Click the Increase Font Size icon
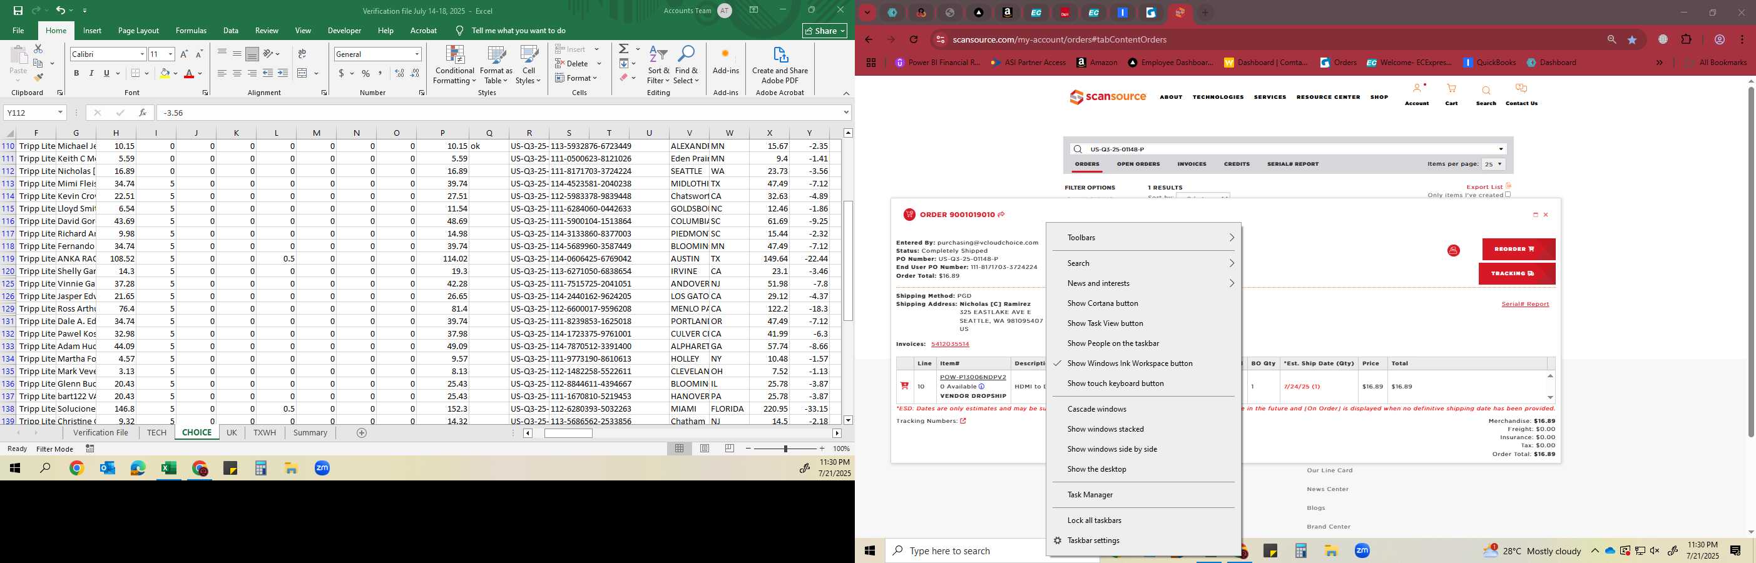1756x563 pixels. tap(184, 54)
